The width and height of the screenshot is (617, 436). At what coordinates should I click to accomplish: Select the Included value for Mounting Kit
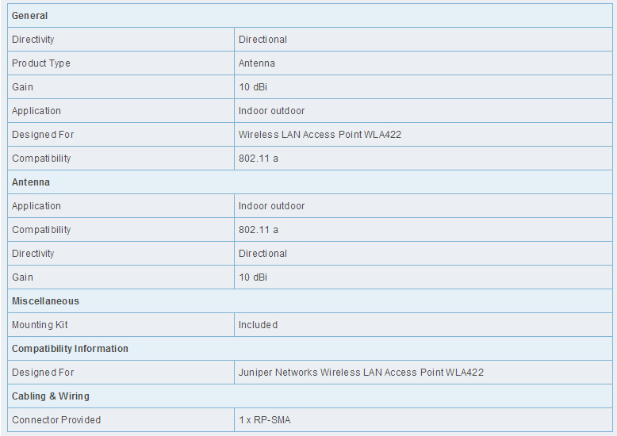point(258,325)
